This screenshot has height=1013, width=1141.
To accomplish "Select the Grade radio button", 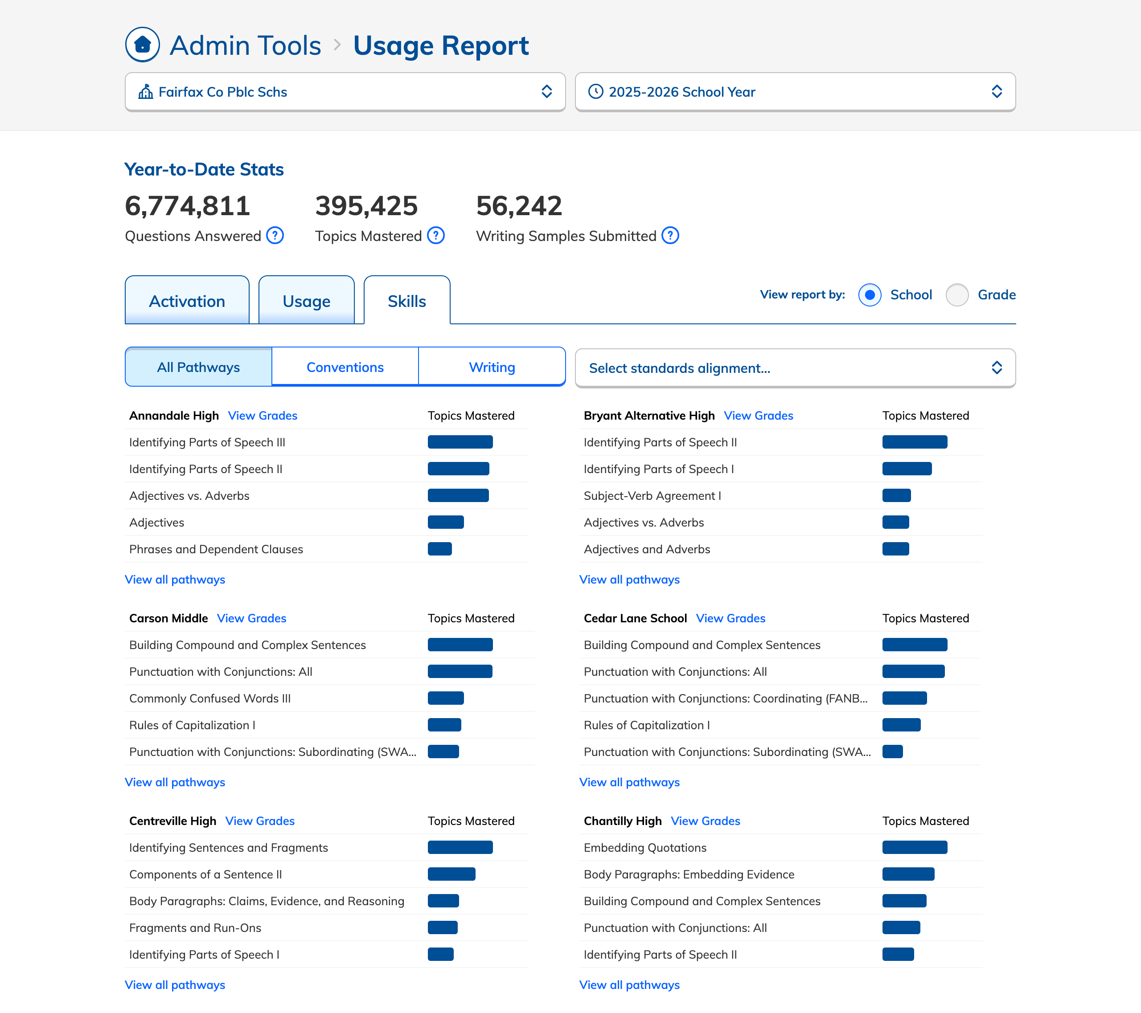I will (957, 294).
